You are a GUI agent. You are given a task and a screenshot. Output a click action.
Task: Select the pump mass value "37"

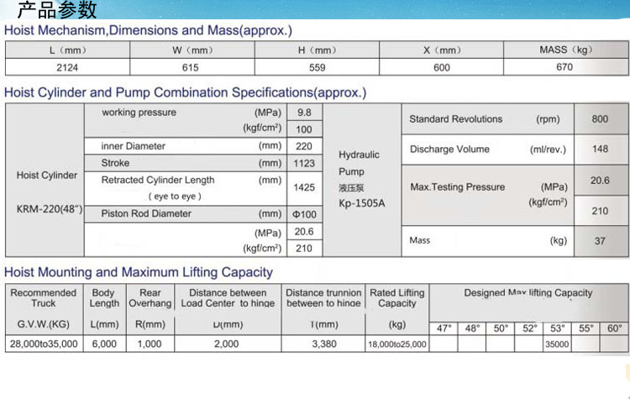pyautogui.click(x=600, y=241)
